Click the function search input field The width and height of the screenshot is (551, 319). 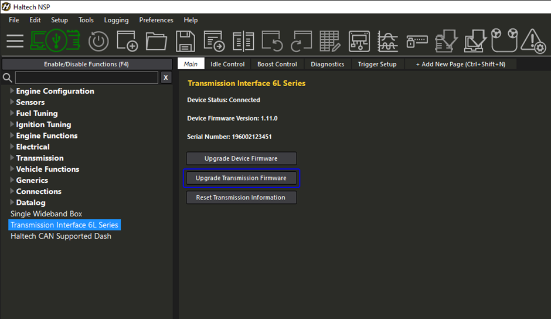click(86, 77)
